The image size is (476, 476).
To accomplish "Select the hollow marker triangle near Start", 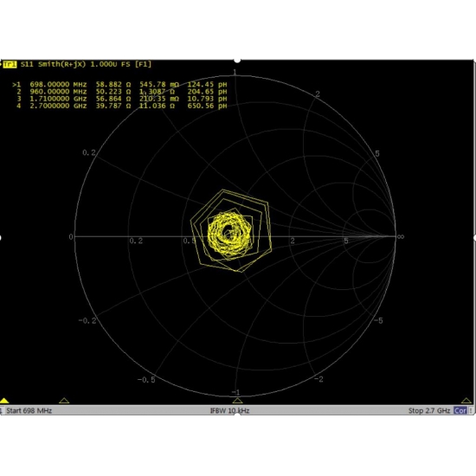I will tap(64, 401).
